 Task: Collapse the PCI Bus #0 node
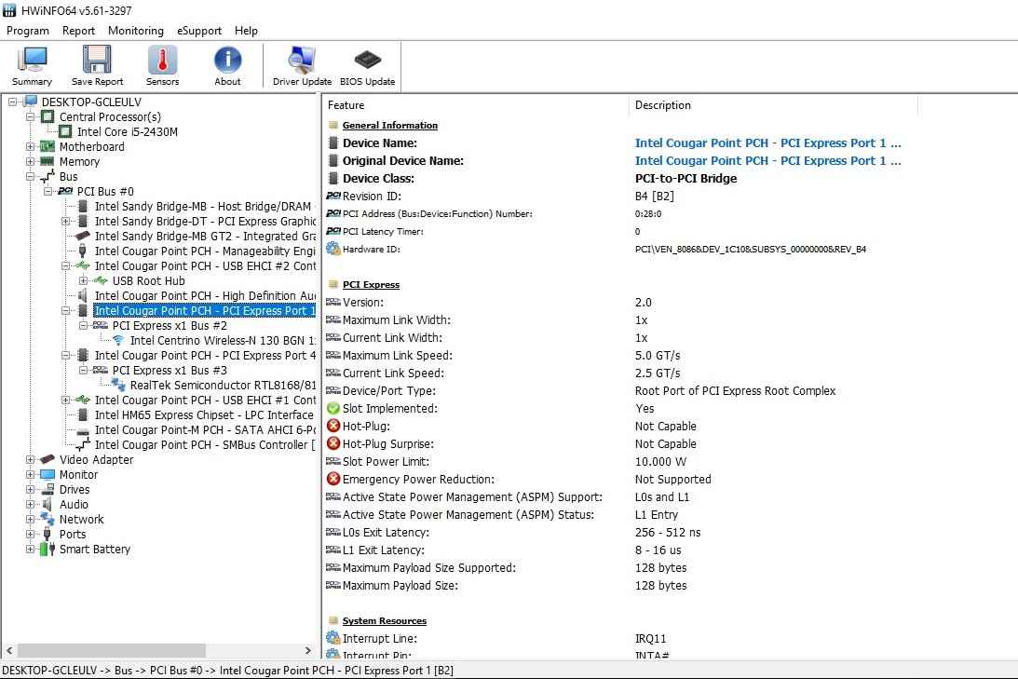coord(48,192)
